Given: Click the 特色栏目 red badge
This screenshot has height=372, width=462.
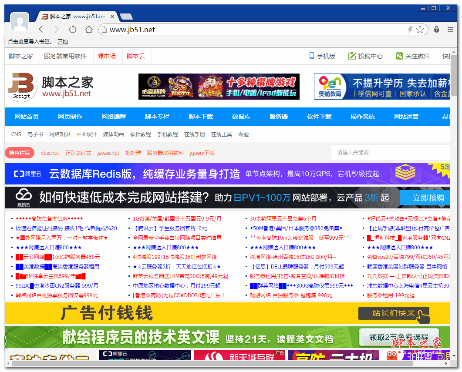Looking at the screenshot, I should 20,153.
